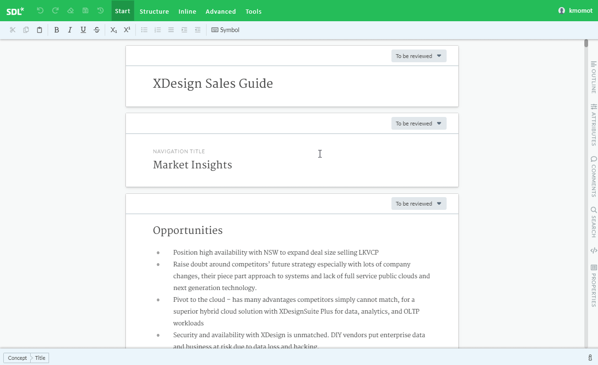
Task: Click the bullet starting "Raise doubt around competitors"
Action: tap(301, 276)
